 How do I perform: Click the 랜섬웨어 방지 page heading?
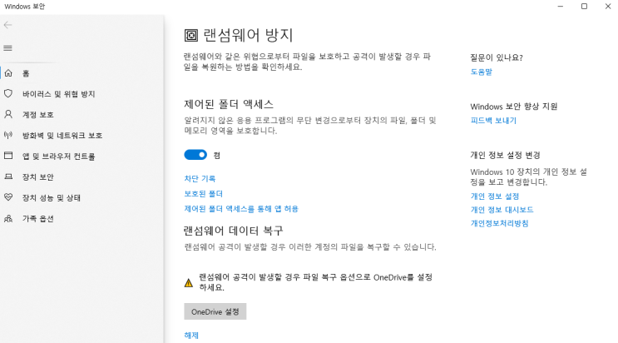tap(248, 35)
